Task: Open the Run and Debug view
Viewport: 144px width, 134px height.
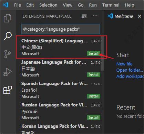Action: point(8,72)
